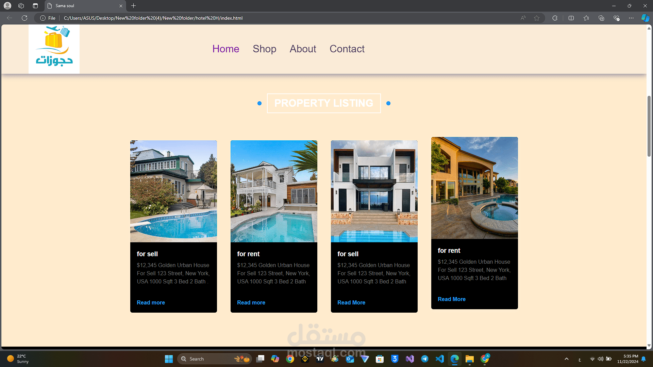Open the Copilot sidebar icon
653x367 pixels.
point(645,18)
